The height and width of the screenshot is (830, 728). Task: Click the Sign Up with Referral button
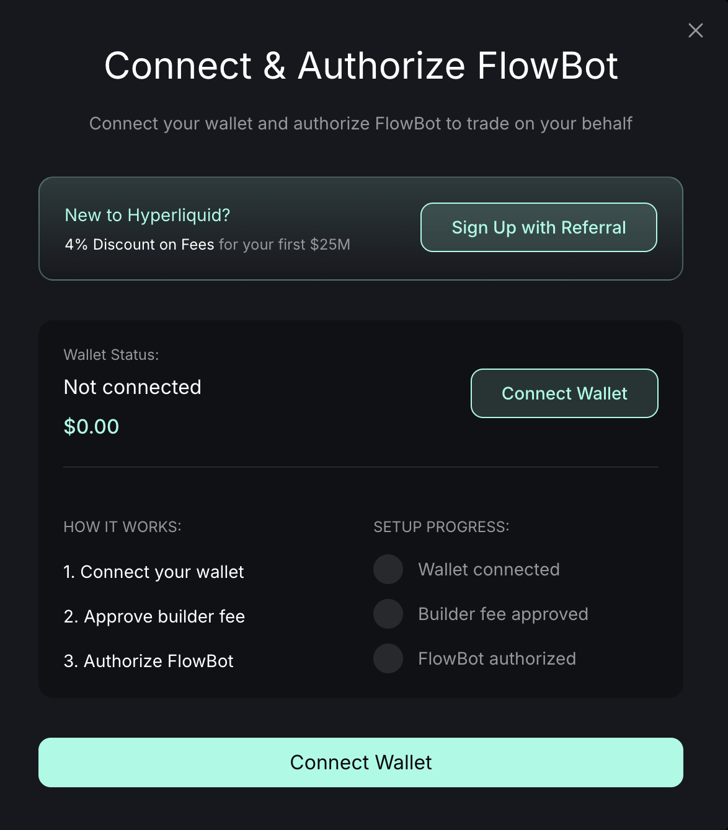pos(538,227)
